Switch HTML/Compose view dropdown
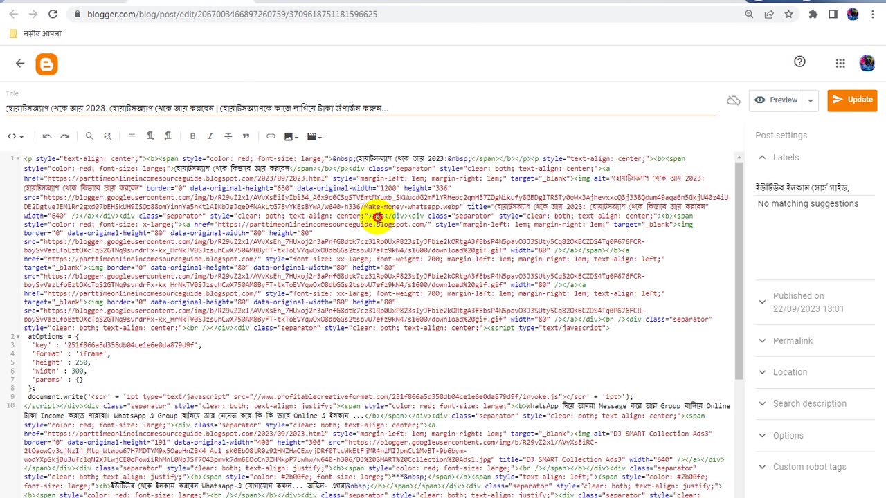The height and width of the screenshot is (498, 886). tap(15, 136)
